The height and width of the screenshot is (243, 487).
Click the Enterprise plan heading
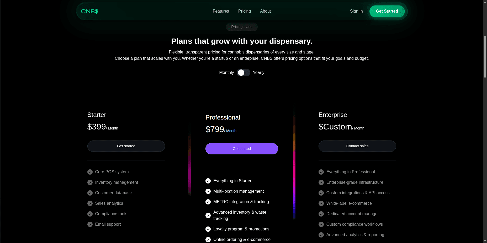point(333,115)
